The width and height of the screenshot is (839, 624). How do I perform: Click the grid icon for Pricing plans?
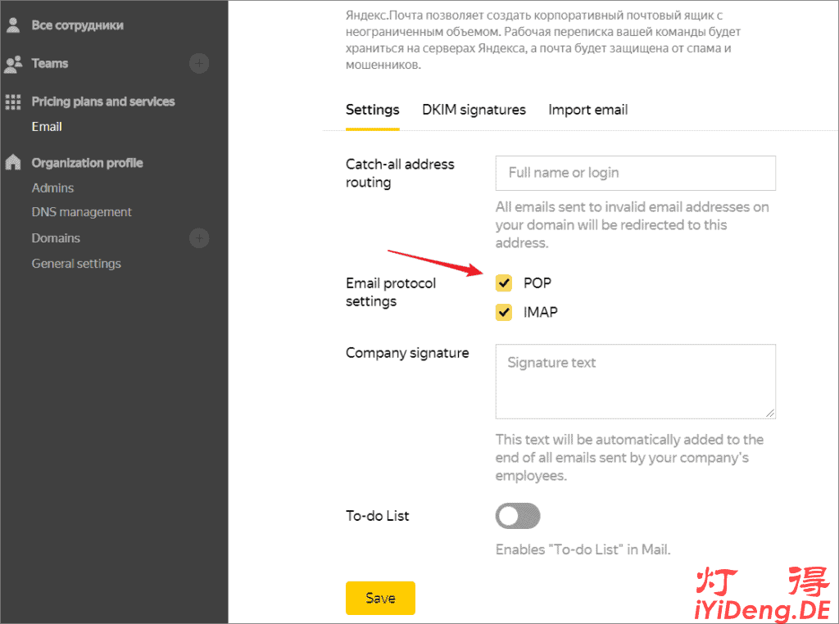tap(13, 102)
